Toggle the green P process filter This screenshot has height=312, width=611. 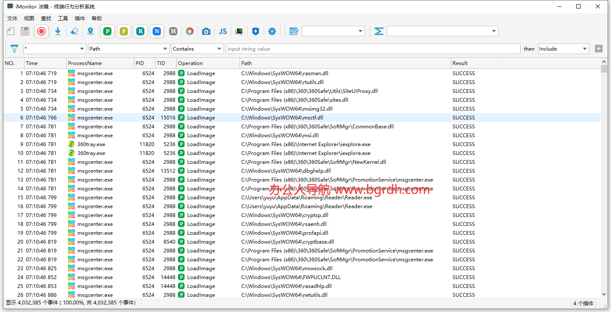[108, 31]
